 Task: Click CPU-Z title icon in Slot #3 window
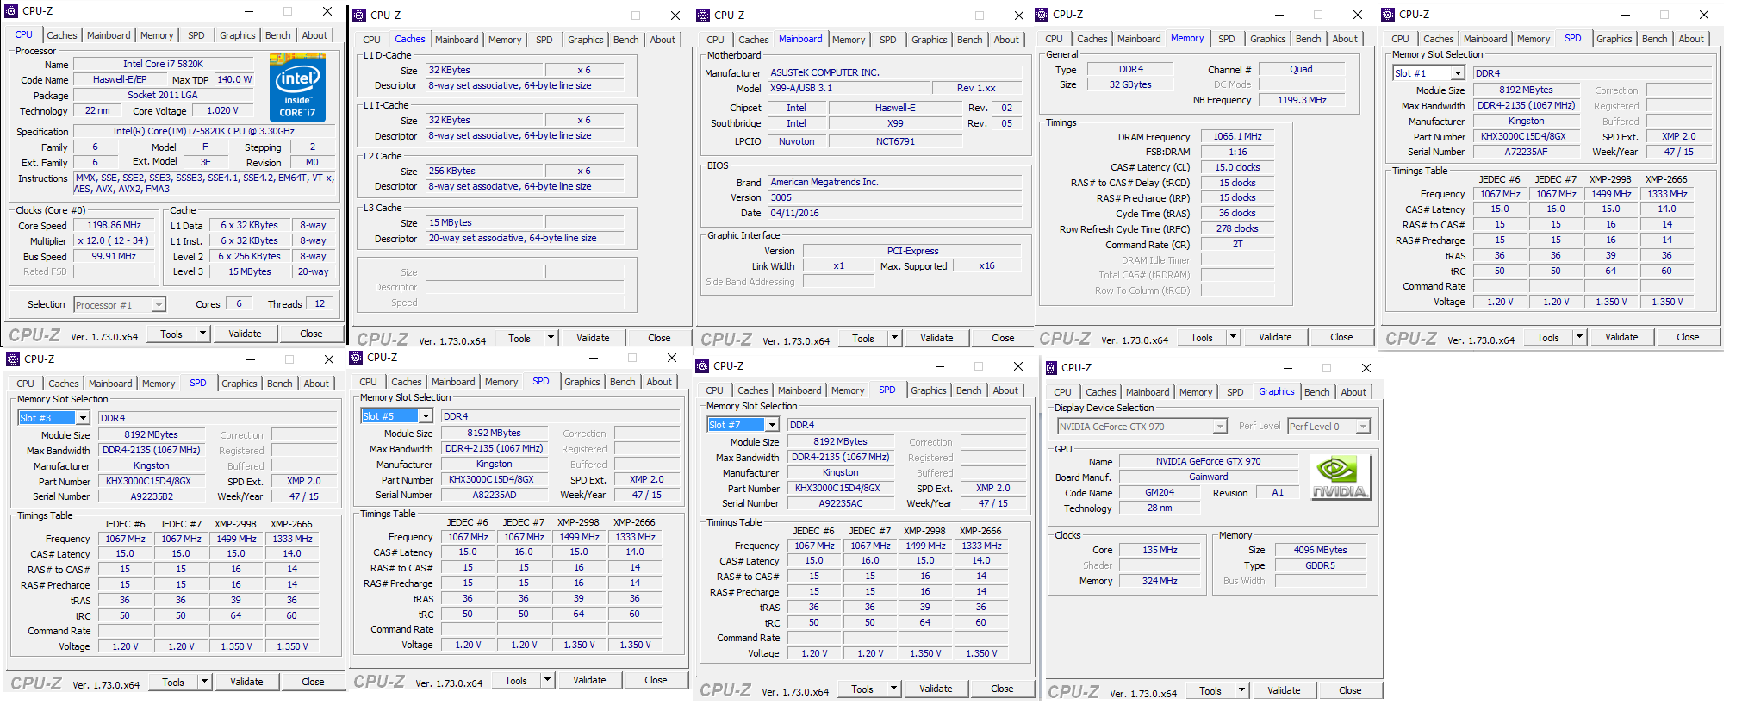click(13, 359)
